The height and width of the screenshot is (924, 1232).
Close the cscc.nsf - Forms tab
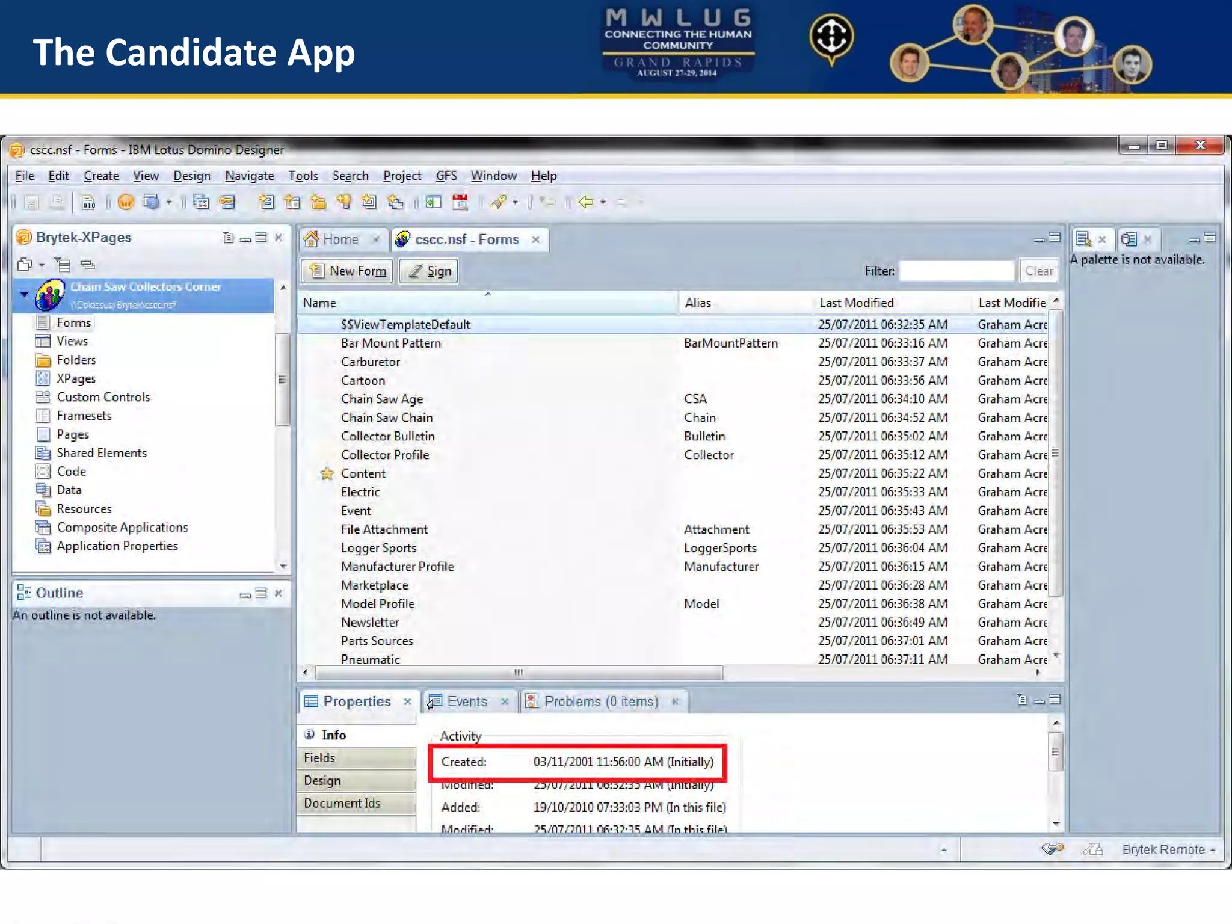[x=535, y=239]
